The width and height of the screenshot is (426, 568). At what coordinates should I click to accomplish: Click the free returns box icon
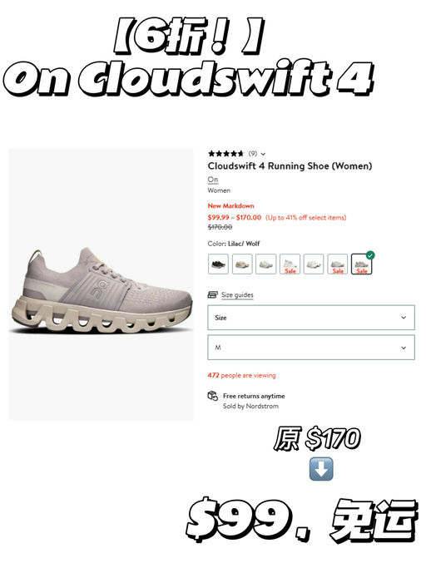(x=213, y=396)
